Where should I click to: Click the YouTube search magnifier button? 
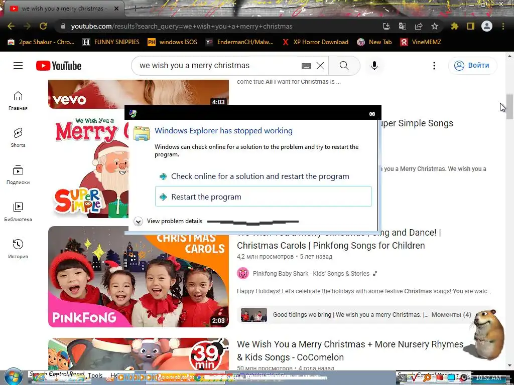pos(344,66)
